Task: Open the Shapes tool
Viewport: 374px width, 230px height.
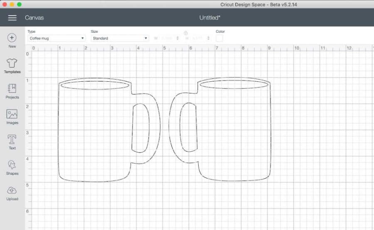Action: [x=12, y=165]
